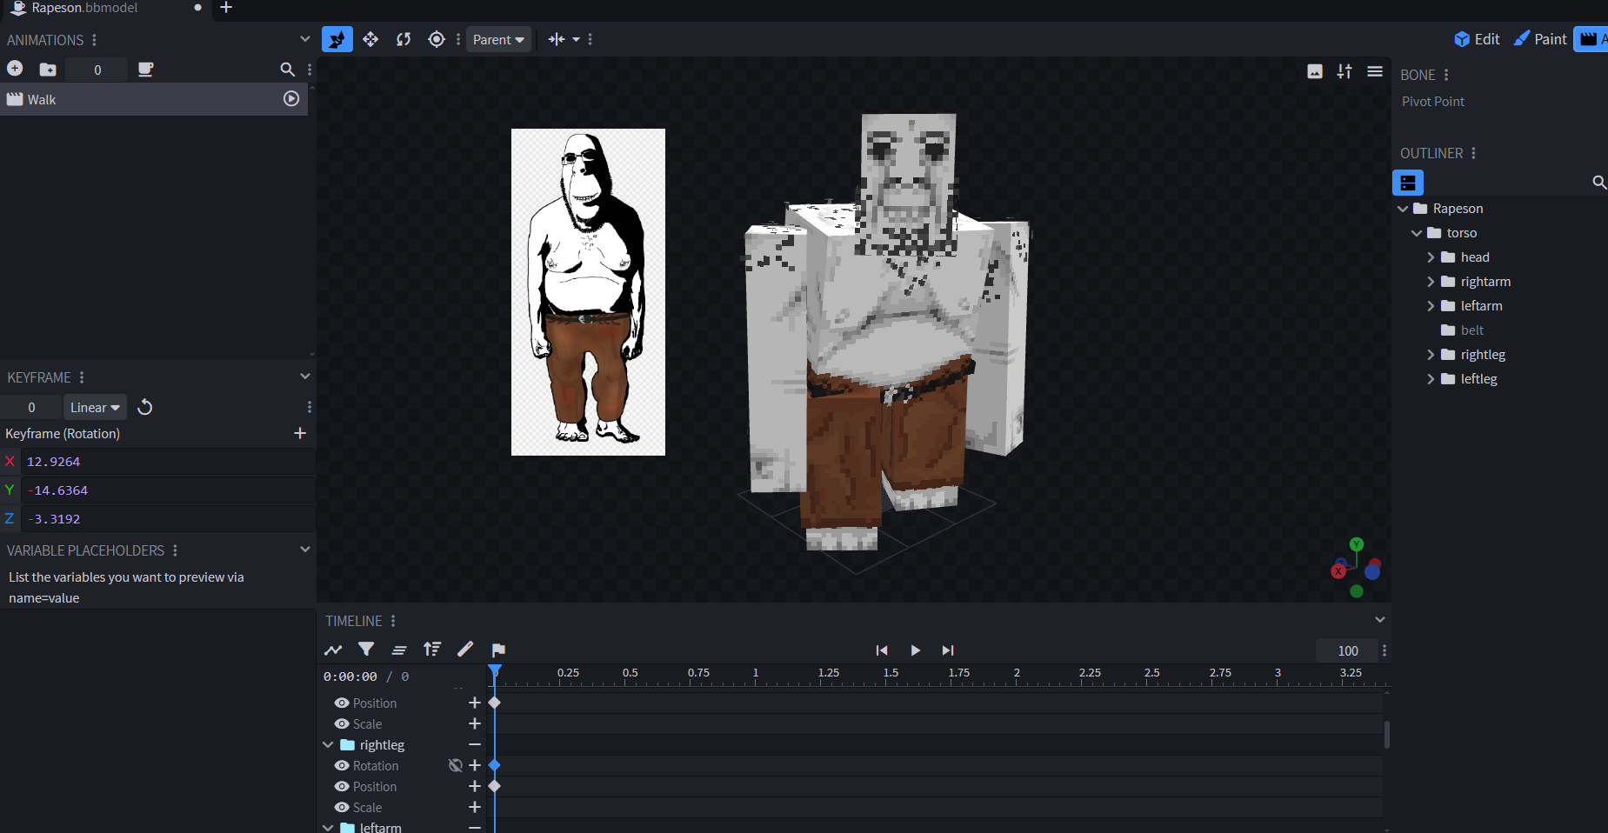Screen dimensions: 1608x833
Task: Click the rightleg Rotation keyframe diamond
Action: 495,766
